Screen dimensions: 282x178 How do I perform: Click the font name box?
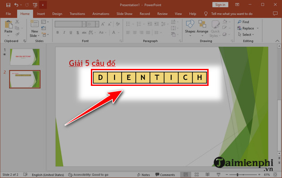click(x=68, y=24)
